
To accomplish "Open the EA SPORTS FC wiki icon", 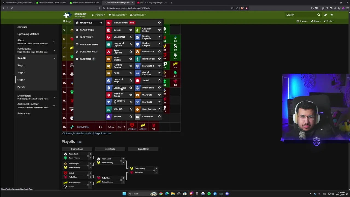I will point(109,102).
